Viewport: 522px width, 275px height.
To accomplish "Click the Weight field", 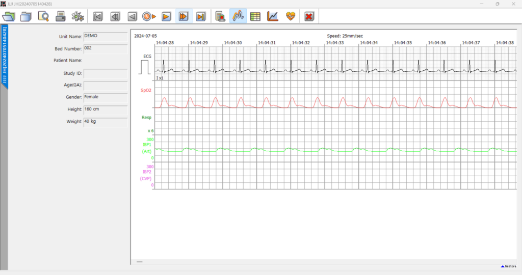I will pyautogui.click(x=105, y=122).
